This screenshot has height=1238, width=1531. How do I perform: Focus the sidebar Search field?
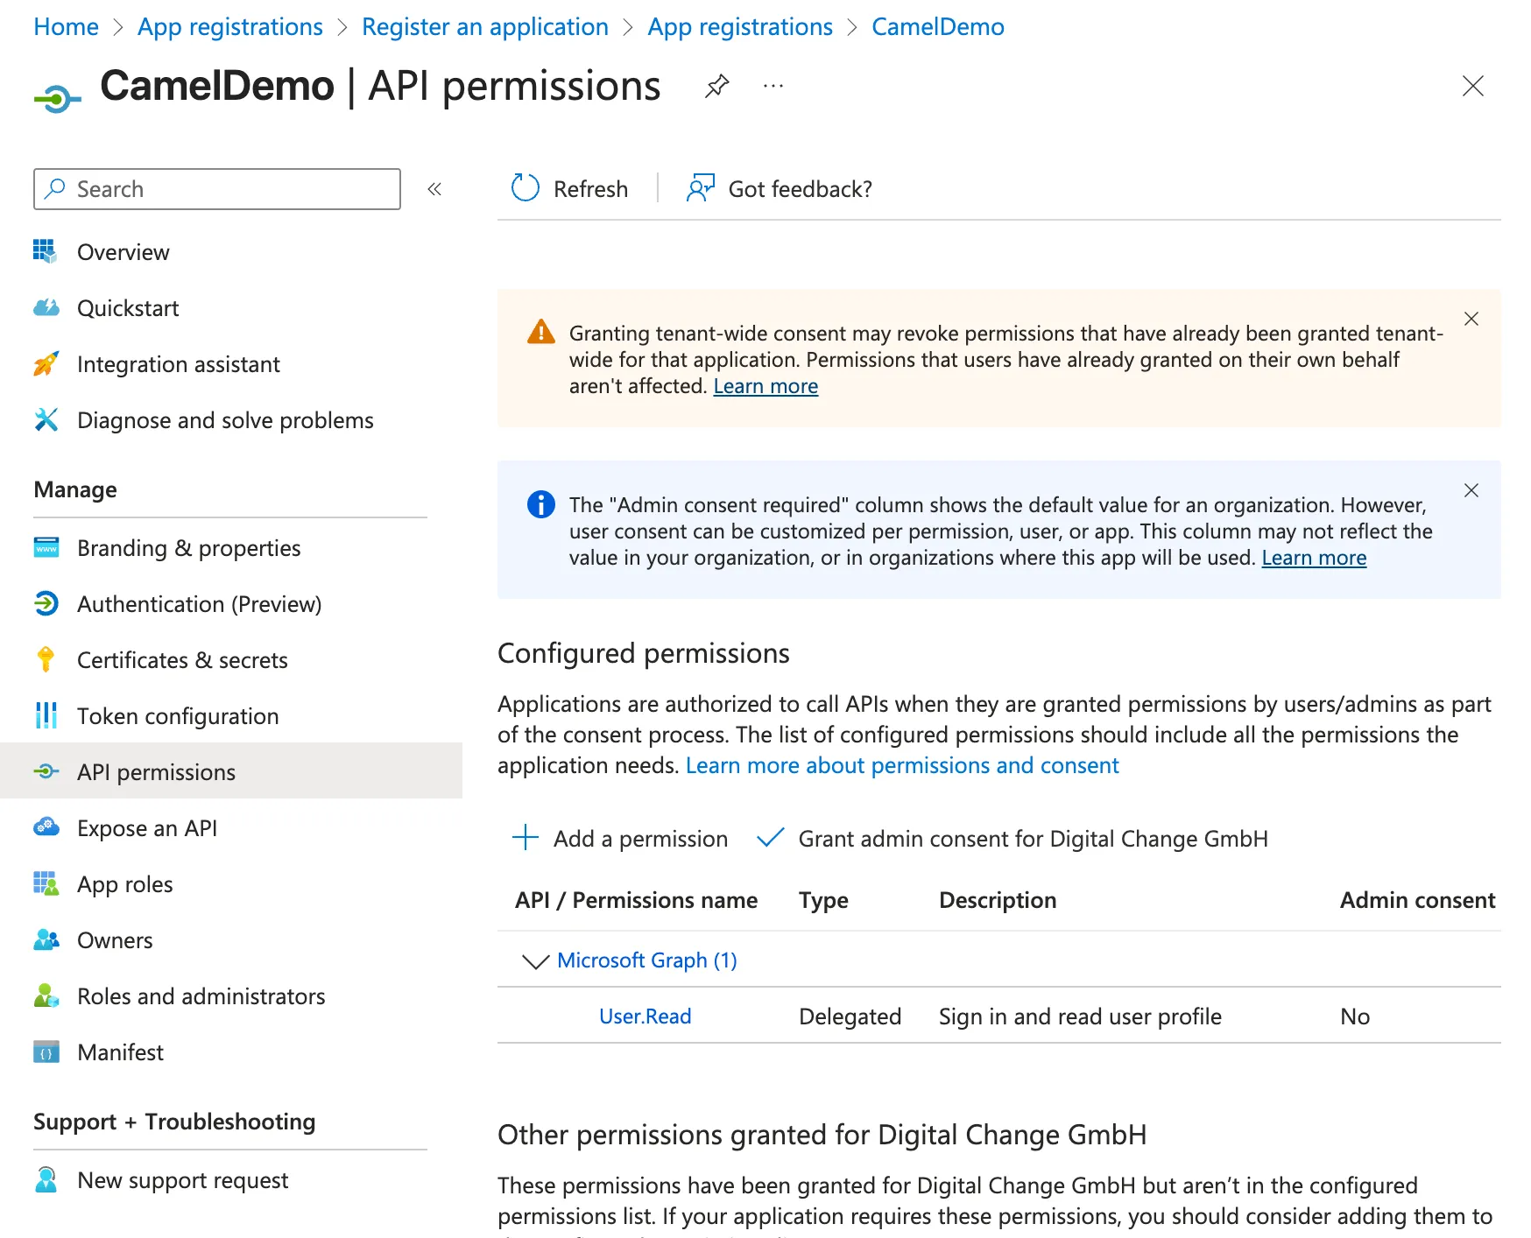tap(217, 189)
